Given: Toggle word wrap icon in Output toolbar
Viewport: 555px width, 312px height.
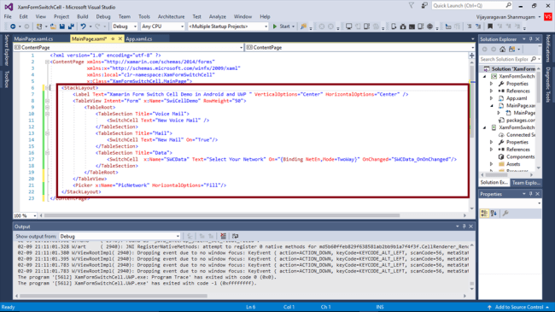Looking at the screenshot, I should tap(235, 236).
